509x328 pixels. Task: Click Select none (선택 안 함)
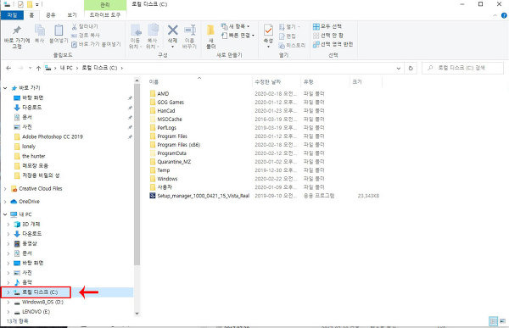327,35
